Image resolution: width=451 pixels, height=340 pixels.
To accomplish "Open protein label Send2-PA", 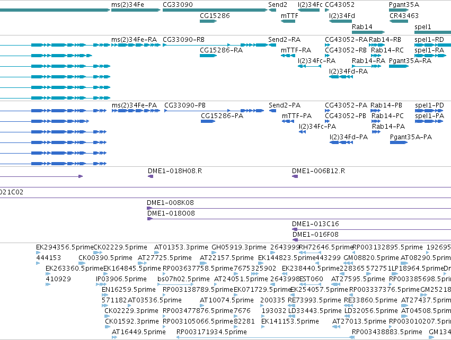I will [x=285, y=105].
